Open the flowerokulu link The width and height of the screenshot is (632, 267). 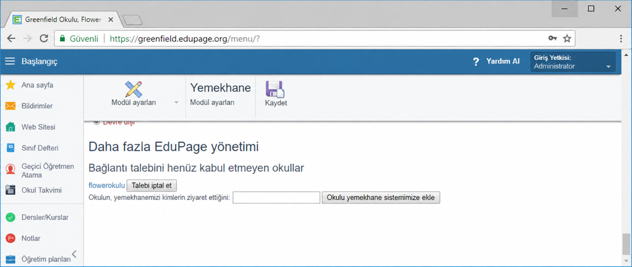point(107,185)
